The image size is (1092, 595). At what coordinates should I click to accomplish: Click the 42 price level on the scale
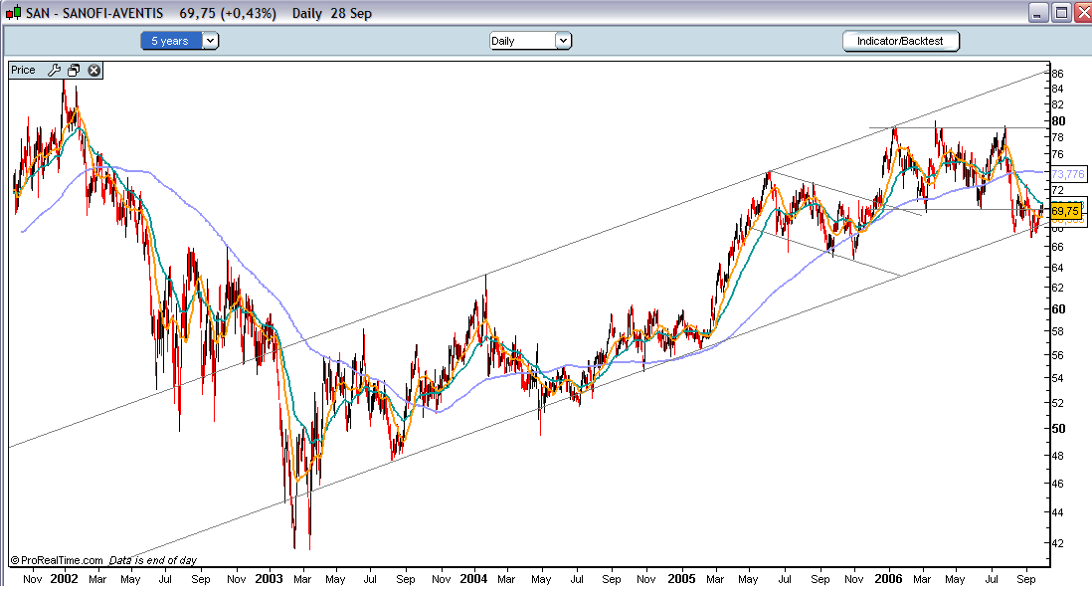(1057, 542)
